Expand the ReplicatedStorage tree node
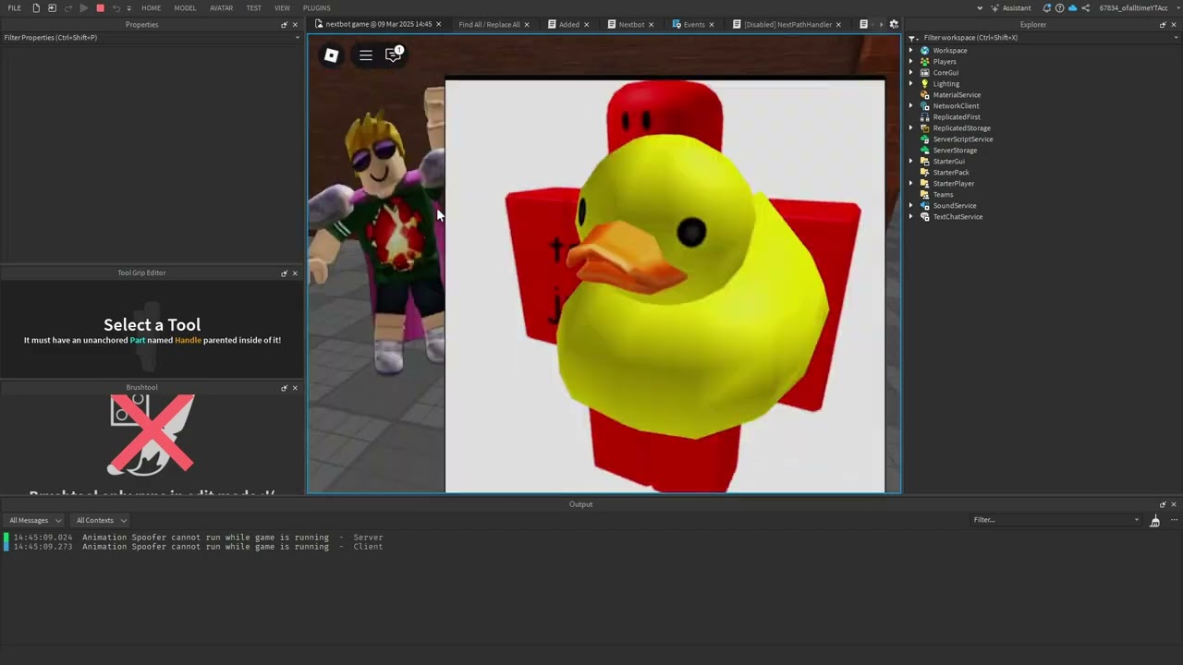Image resolution: width=1183 pixels, height=665 pixels. point(911,128)
